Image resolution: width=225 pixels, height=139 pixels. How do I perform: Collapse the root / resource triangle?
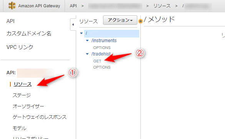click(x=82, y=33)
